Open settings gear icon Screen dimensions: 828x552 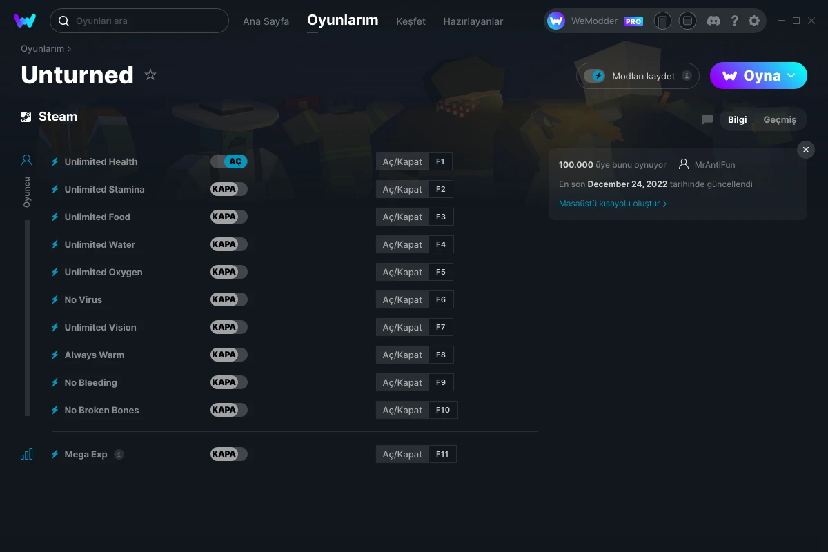(x=754, y=21)
